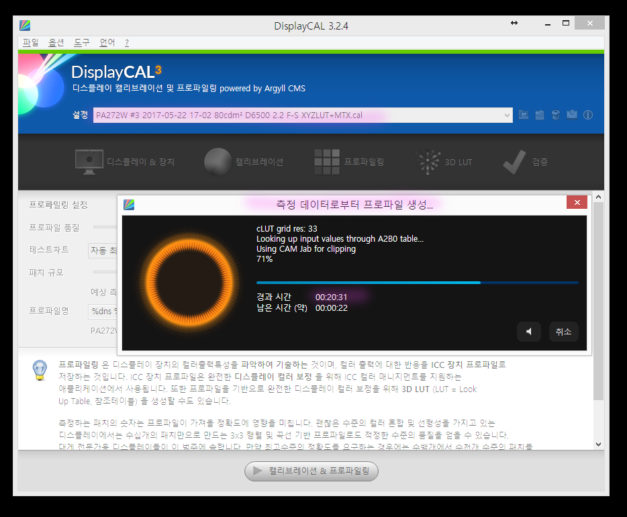Click the blue progress bar
Image resolution: width=627 pixels, height=517 pixels.
418,283
